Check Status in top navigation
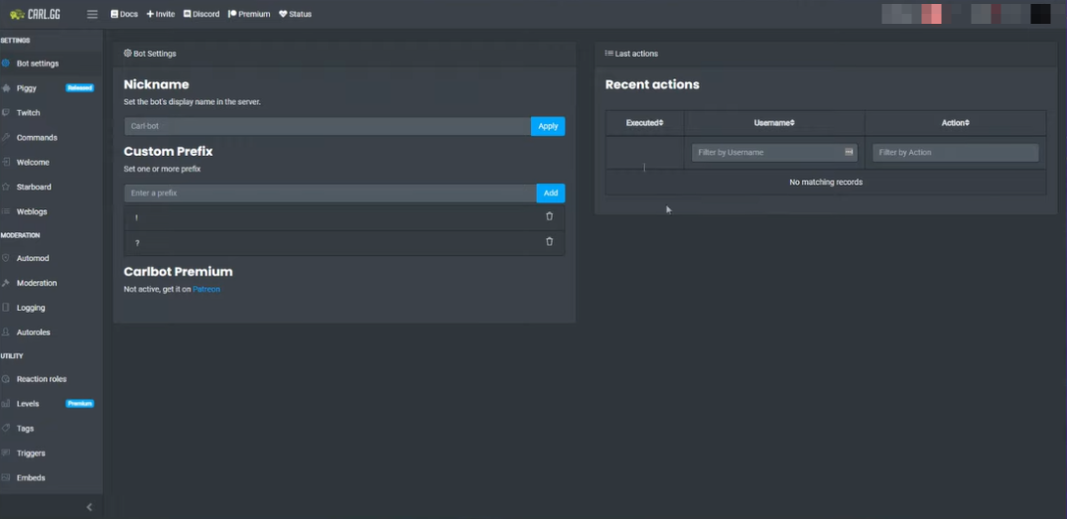 (296, 14)
